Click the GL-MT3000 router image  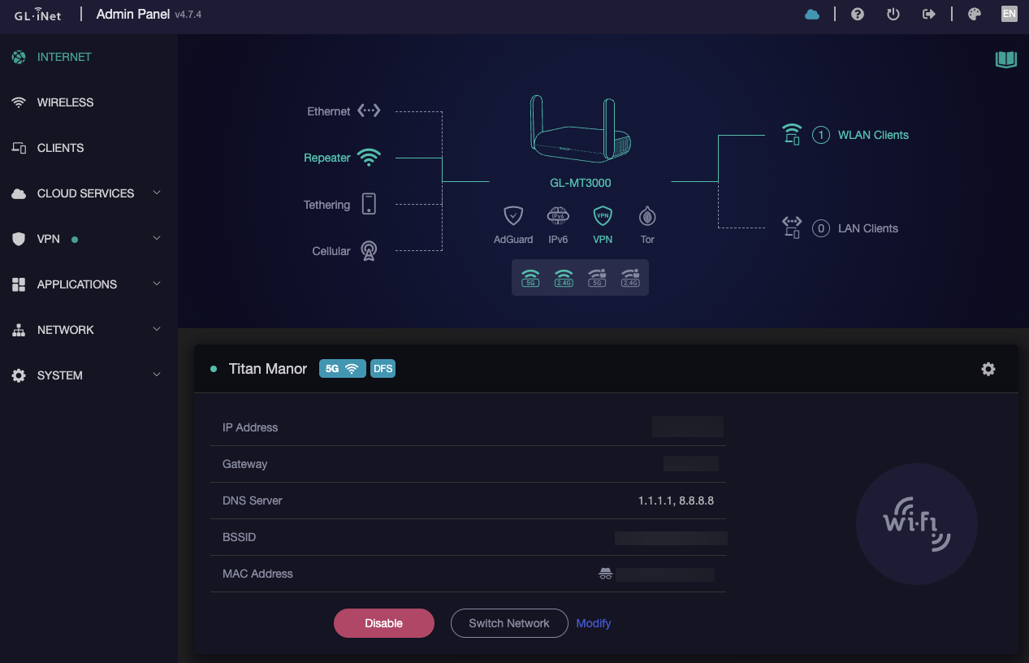580,128
